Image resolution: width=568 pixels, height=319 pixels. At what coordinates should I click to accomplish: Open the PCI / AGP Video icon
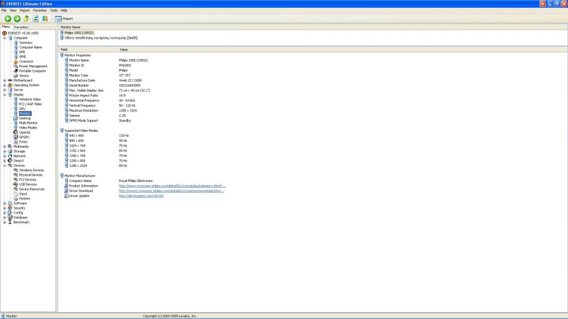16,104
